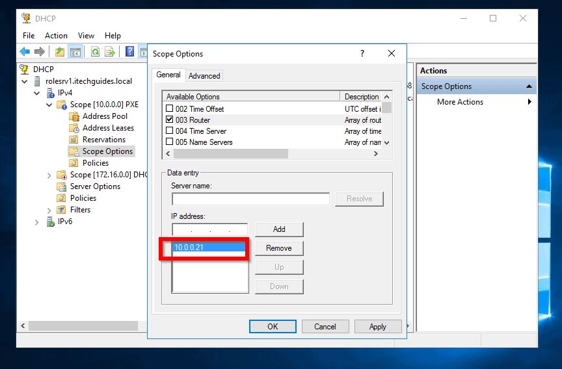Select the 10.0.0.21 list entry
The image size is (562, 369).
209,247
